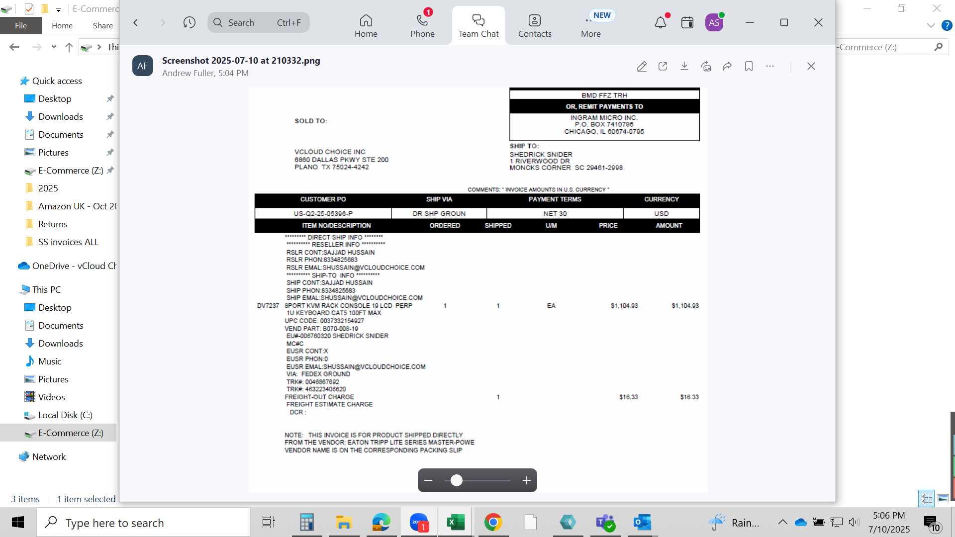
Task: Open Pictures under Quick access
Action: [53, 153]
